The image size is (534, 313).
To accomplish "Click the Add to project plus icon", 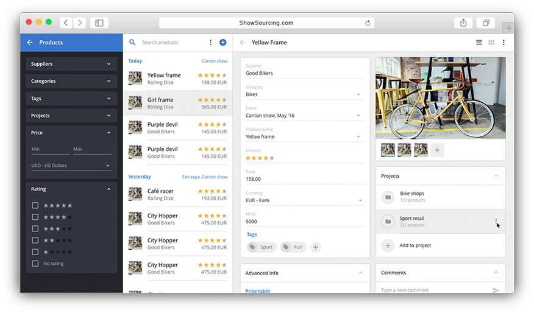I will [x=388, y=245].
